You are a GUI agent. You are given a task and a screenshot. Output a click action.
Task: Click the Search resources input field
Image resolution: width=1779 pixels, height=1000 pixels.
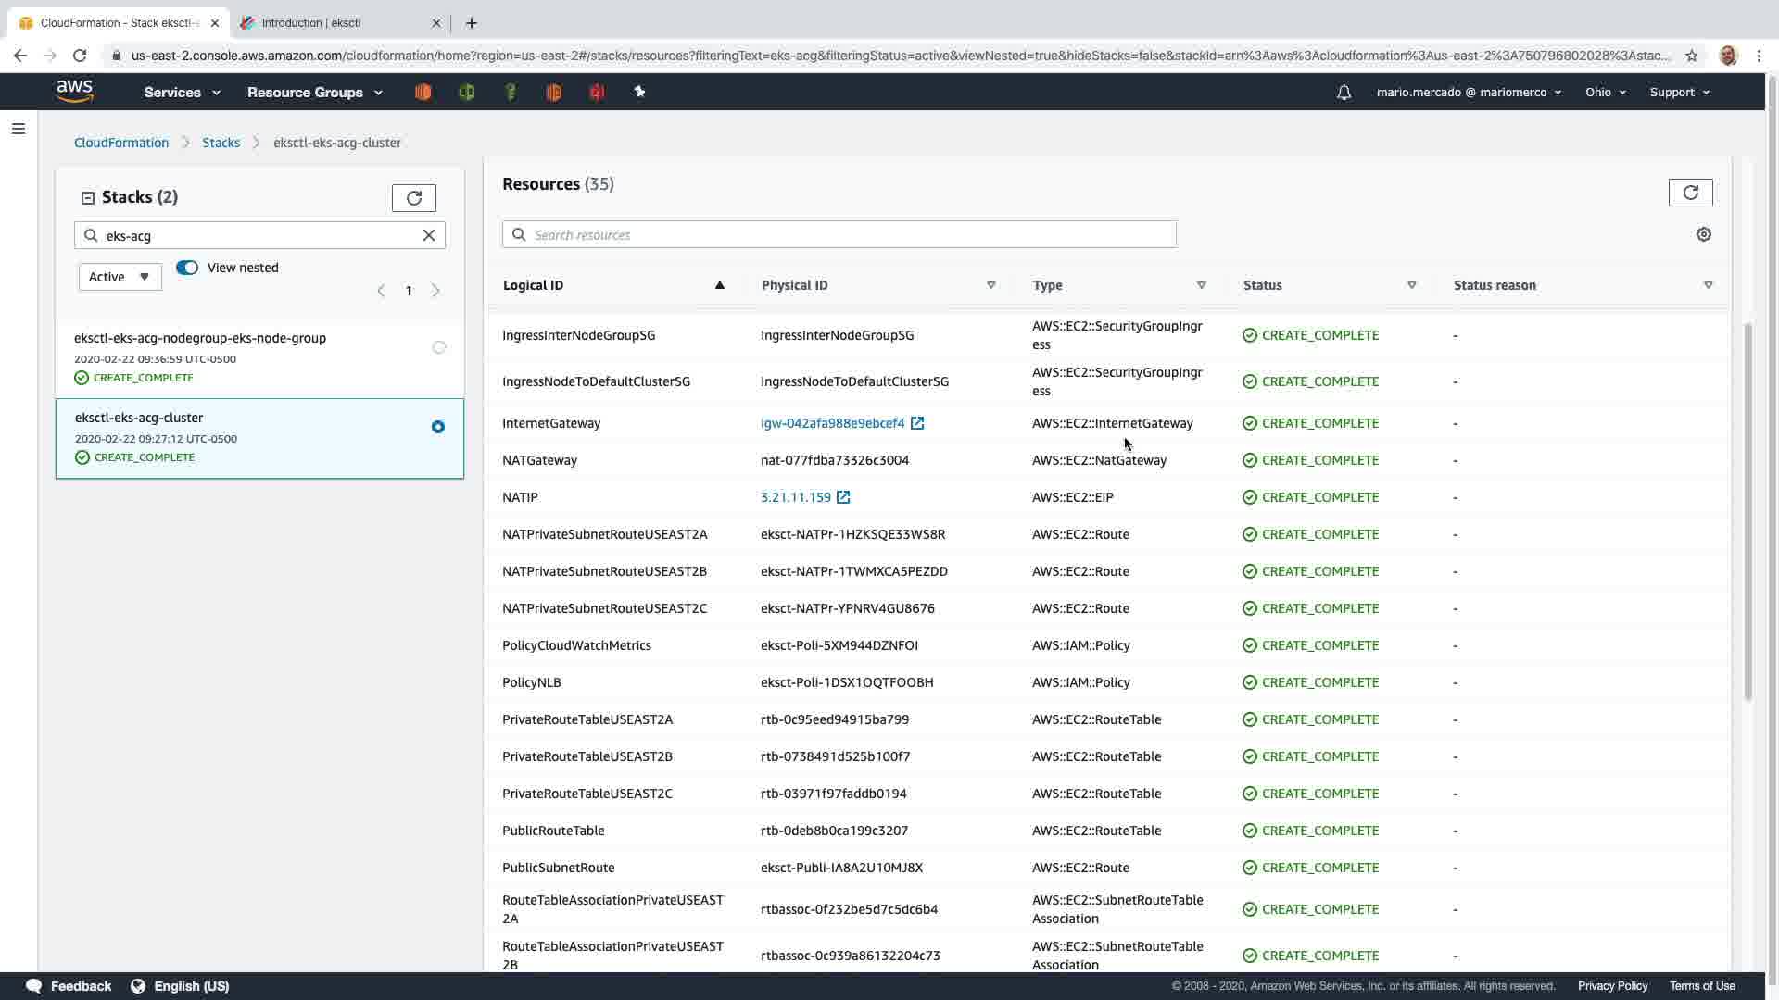(x=839, y=235)
